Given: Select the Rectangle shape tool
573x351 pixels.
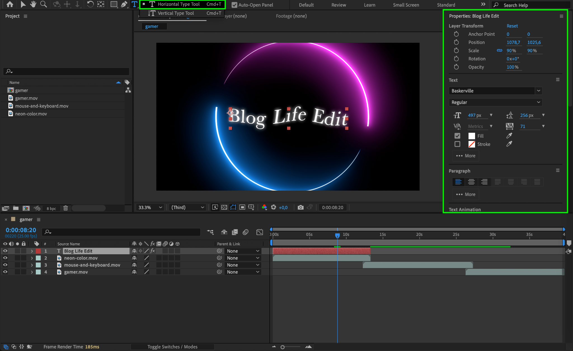Looking at the screenshot, I should click(x=114, y=4).
